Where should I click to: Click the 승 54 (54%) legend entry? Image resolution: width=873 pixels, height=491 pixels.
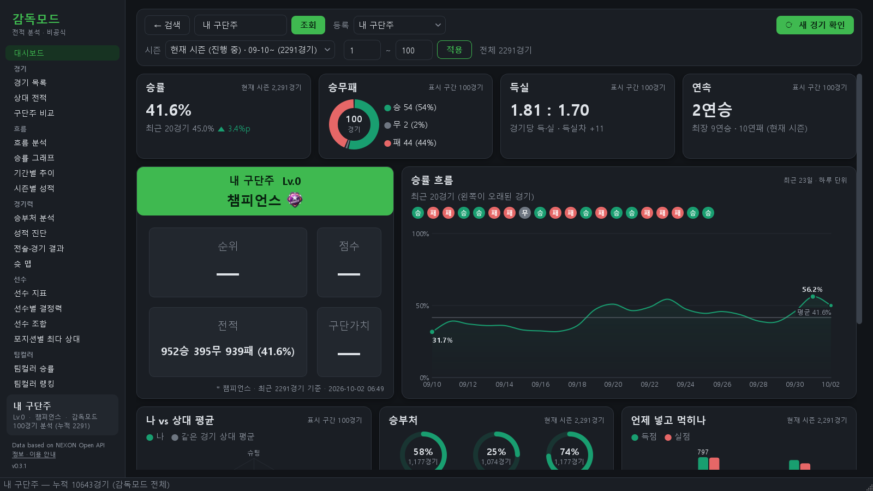click(x=410, y=107)
